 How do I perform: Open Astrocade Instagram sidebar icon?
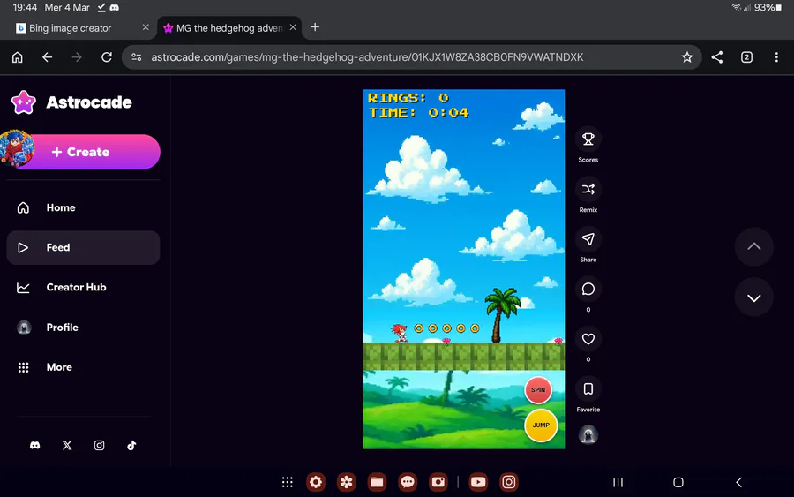(99, 445)
